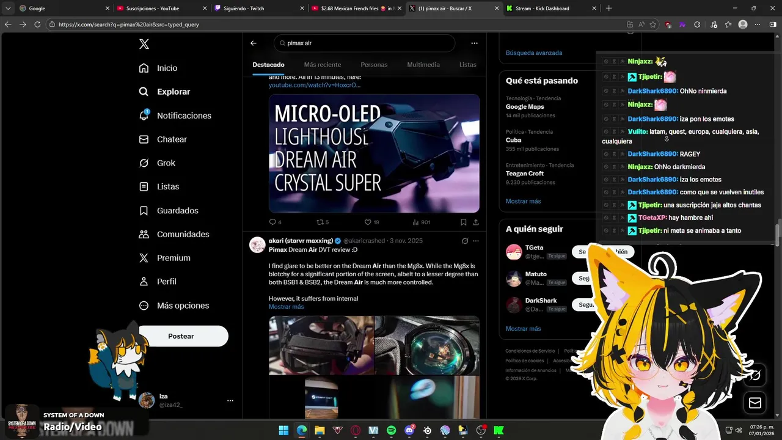
Task: Open the floating messages envelope button
Action: coord(755,403)
